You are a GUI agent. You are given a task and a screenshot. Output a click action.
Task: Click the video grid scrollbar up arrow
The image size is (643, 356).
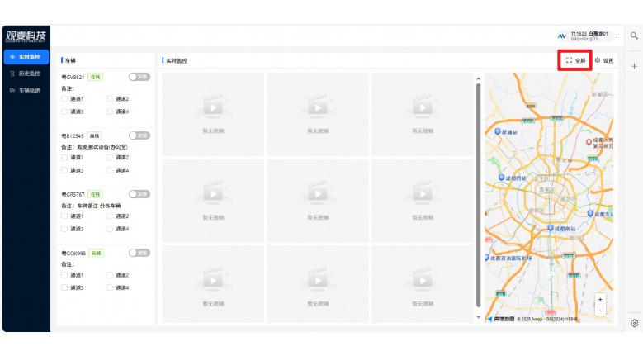[478, 78]
